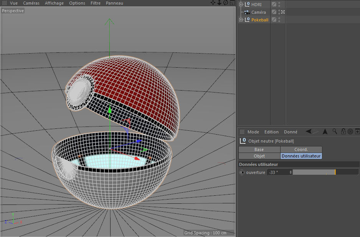Viewport: 360px width, 237px height.
Task: Click the Objet neutre [Pokeball] title
Action: coord(271,141)
